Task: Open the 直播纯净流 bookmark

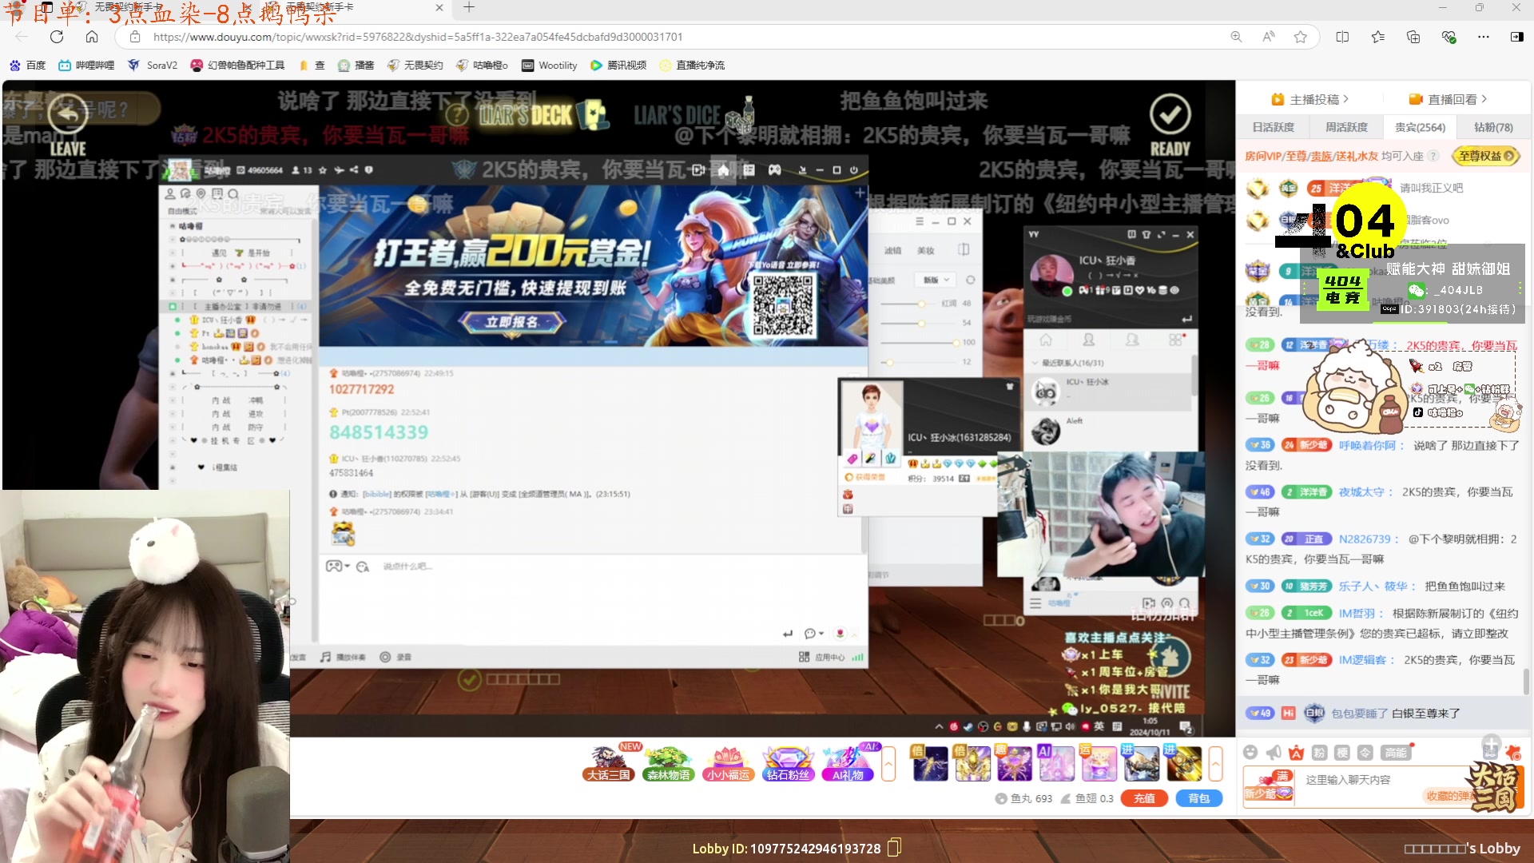Action: (692, 66)
